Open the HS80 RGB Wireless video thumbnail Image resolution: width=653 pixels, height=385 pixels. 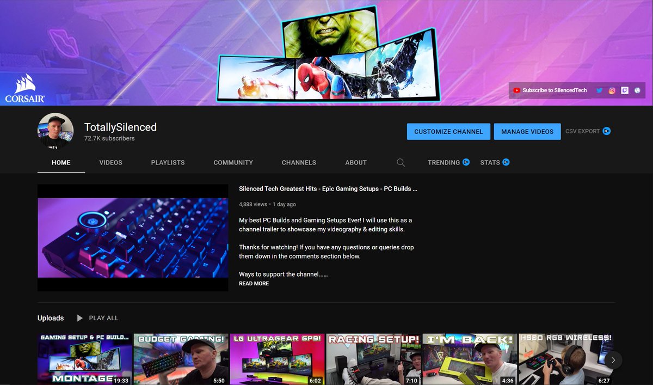click(x=566, y=359)
